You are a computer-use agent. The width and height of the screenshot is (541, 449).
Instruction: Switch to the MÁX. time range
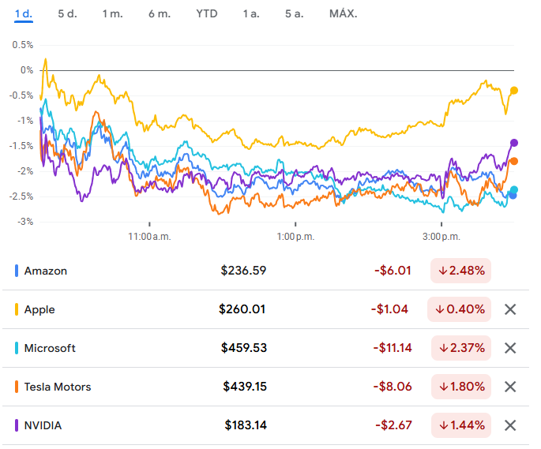pyautogui.click(x=343, y=13)
